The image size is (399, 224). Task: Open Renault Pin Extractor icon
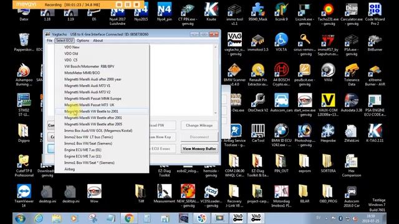[257, 75]
